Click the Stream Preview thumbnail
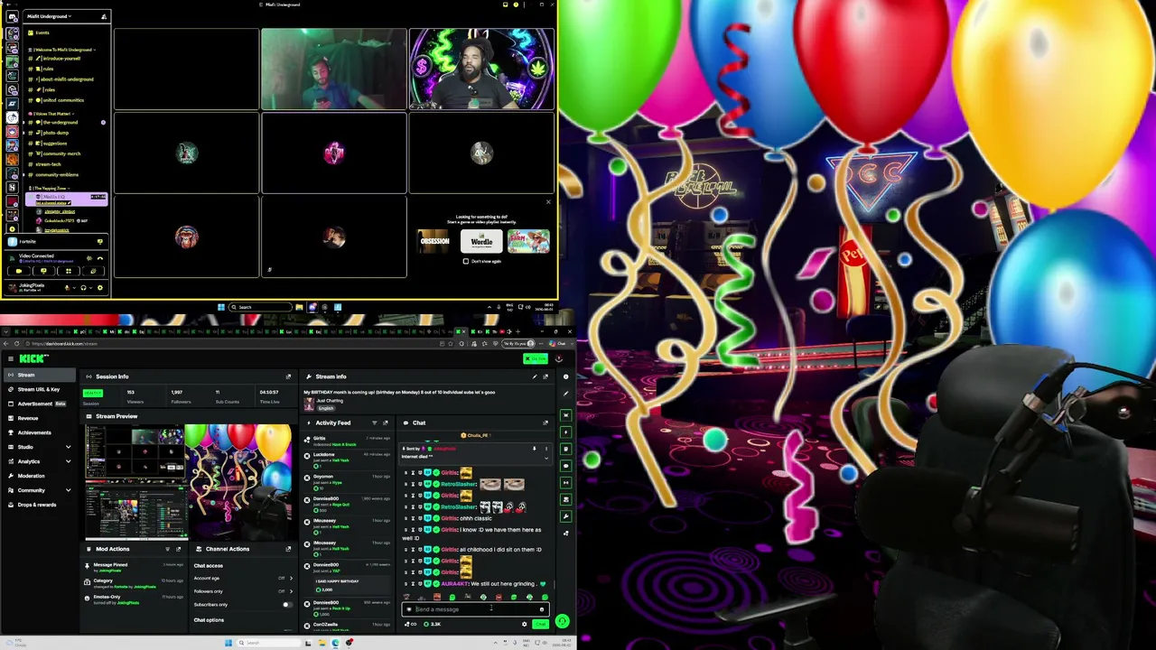The width and height of the screenshot is (1156, 650). [188, 482]
